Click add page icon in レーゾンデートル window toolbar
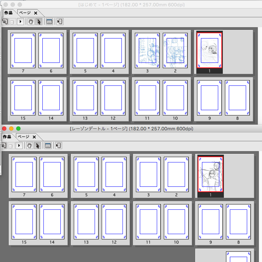Screen dimensions: 262x262 4,146
